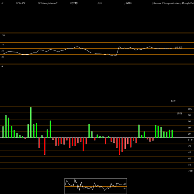This screenshot has height=194, width=194.
Task: Click the RSI value label 49.35
Action: 178,48
